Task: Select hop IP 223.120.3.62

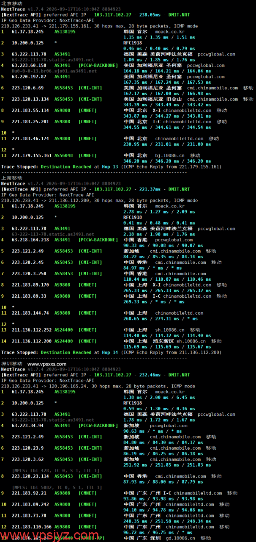Action: click(x=28, y=459)
